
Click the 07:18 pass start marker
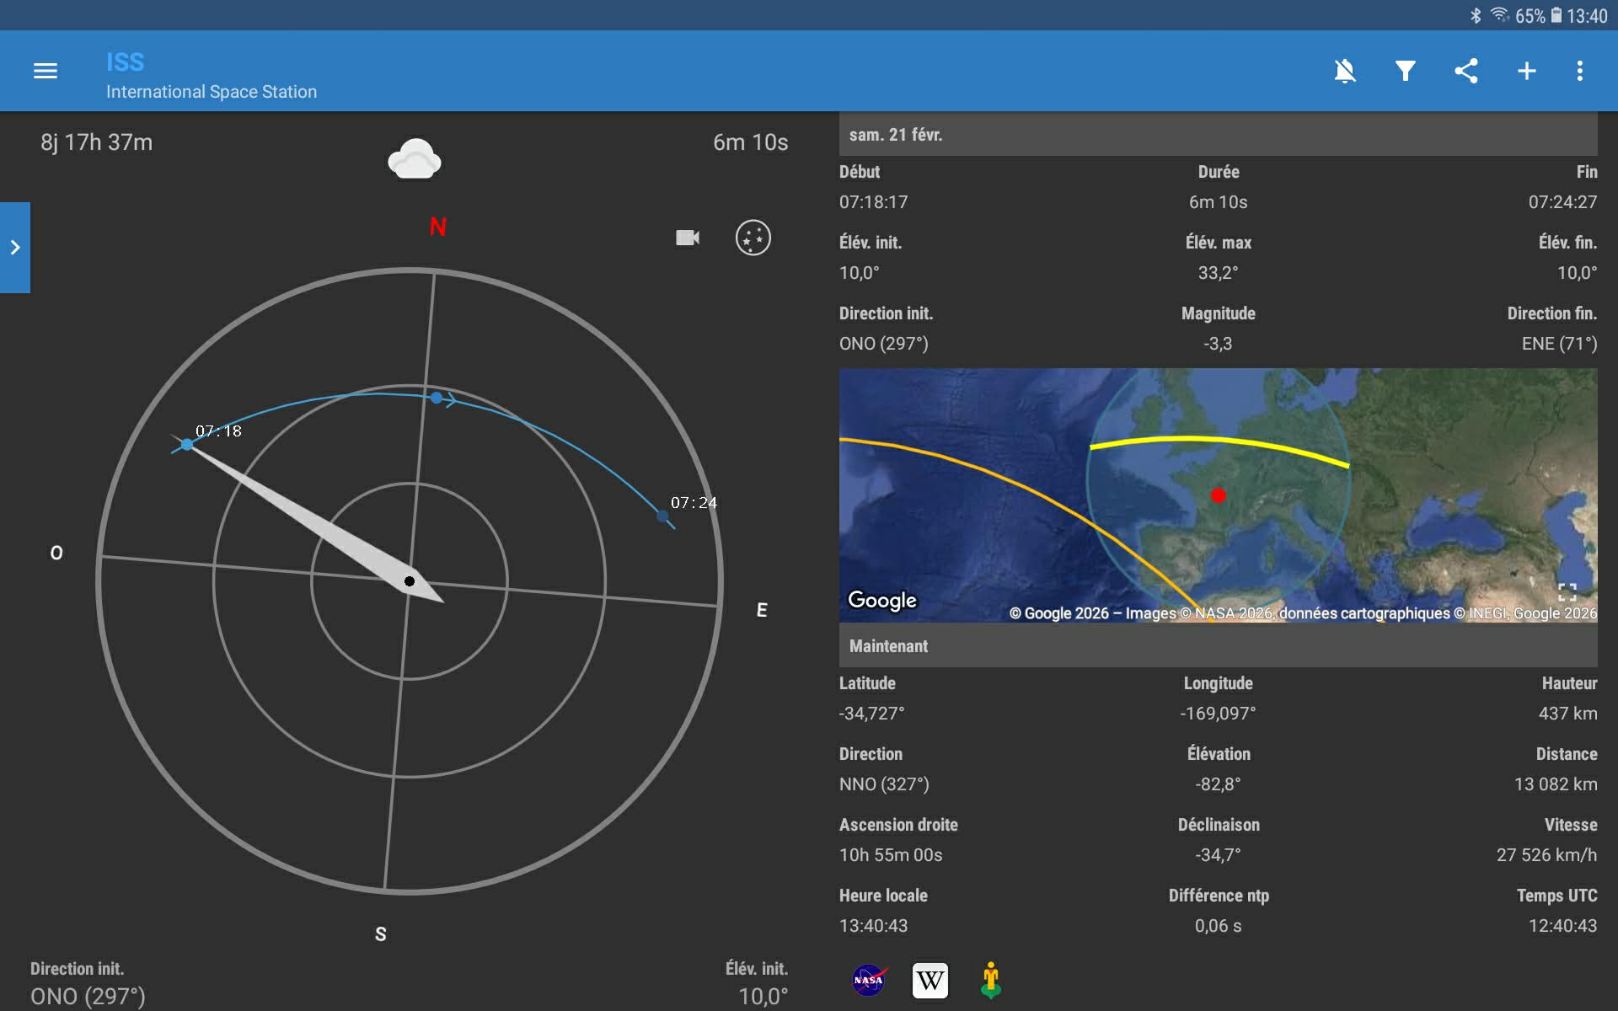click(x=187, y=444)
